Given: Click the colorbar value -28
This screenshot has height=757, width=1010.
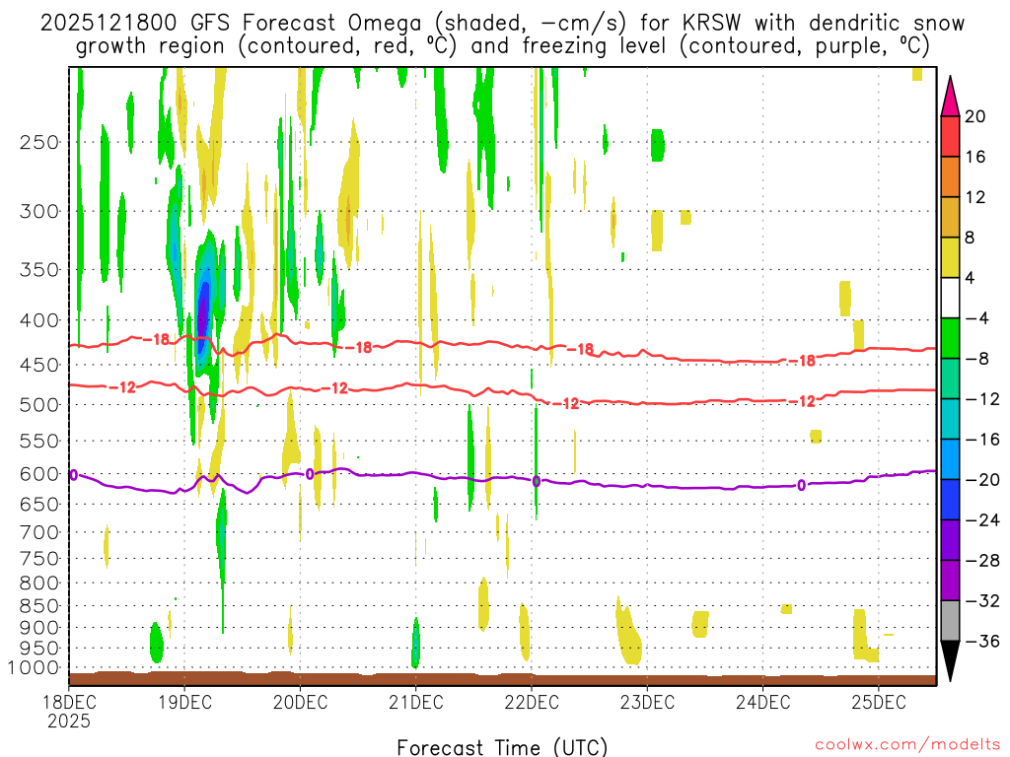Looking at the screenshot, I should click(x=982, y=561).
